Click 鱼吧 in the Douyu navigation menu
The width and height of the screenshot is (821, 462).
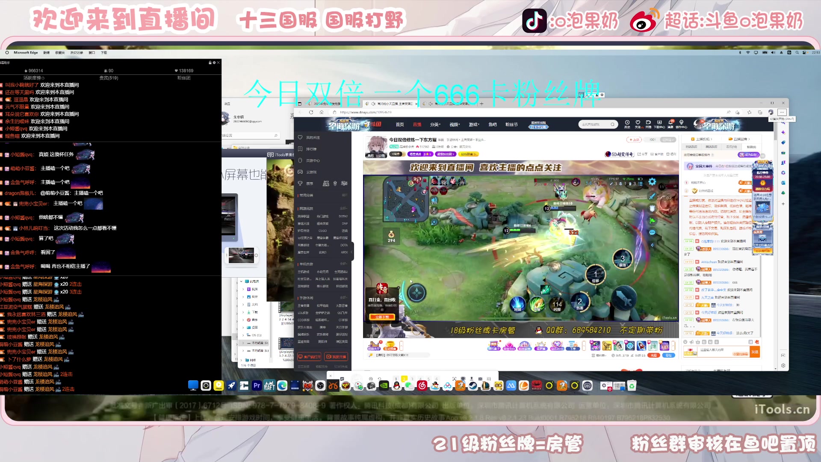[x=493, y=124]
